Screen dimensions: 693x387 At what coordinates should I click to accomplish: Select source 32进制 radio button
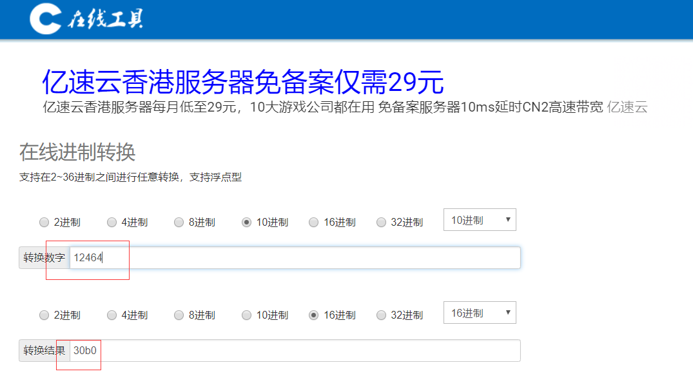tap(382, 222)
